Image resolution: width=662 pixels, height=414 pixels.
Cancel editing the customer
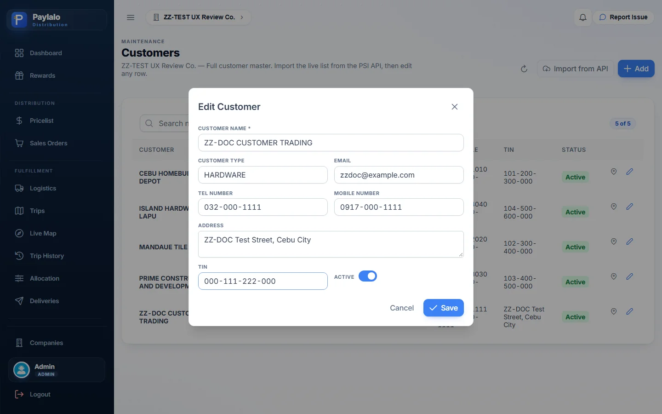pyautogui.click(x=402, y=308)
